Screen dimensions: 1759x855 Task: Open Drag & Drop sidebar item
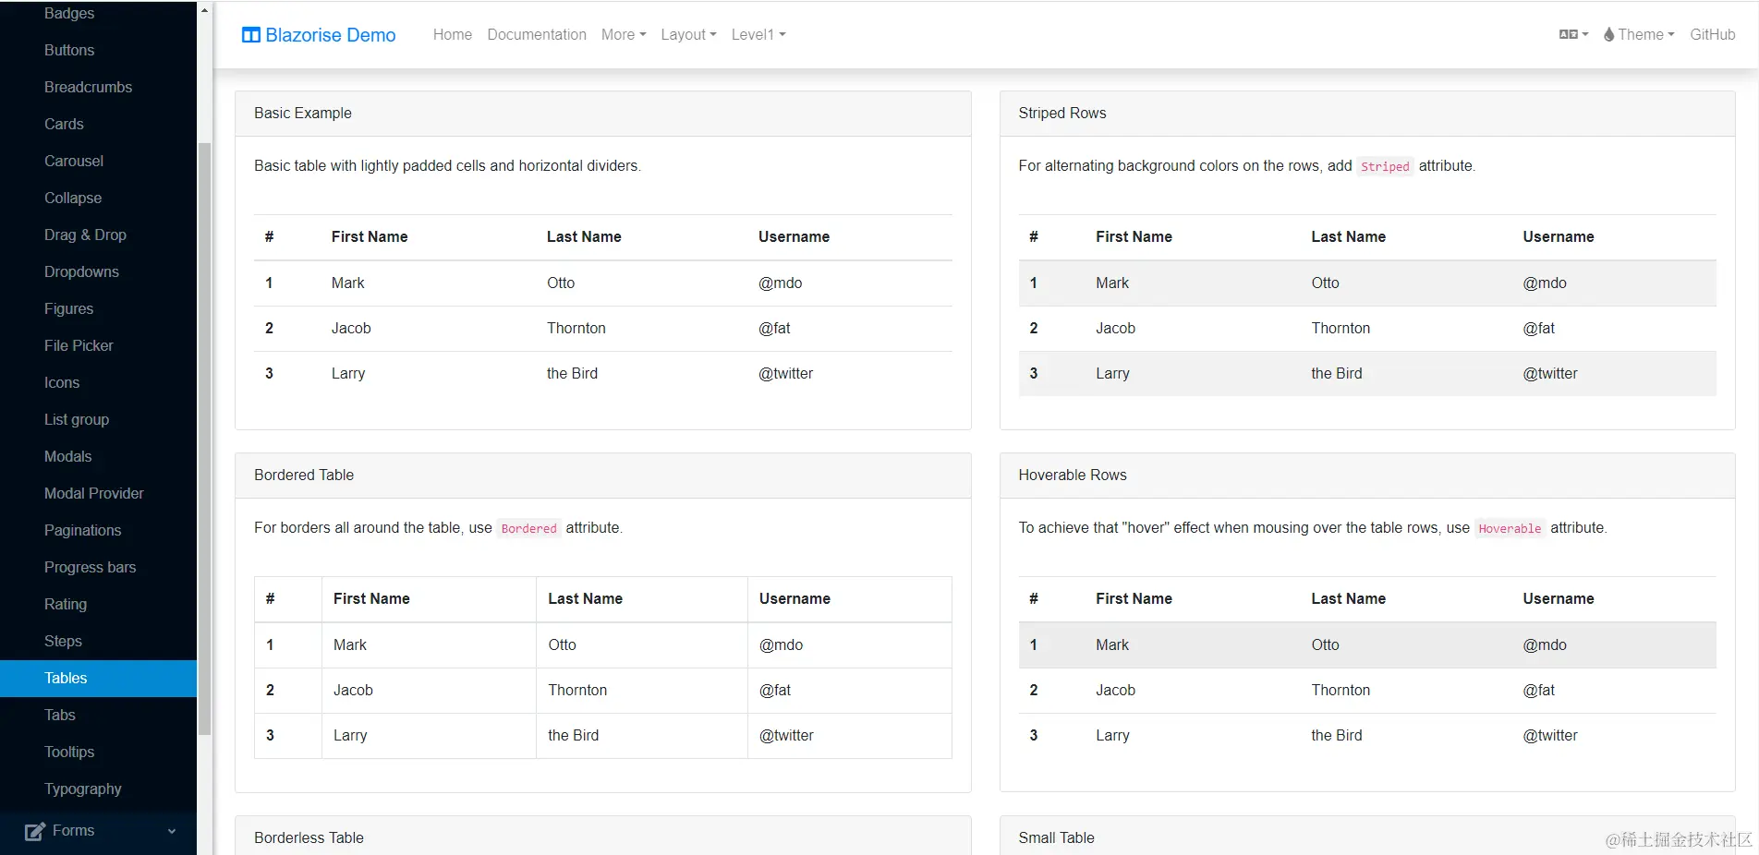(85, 235)
